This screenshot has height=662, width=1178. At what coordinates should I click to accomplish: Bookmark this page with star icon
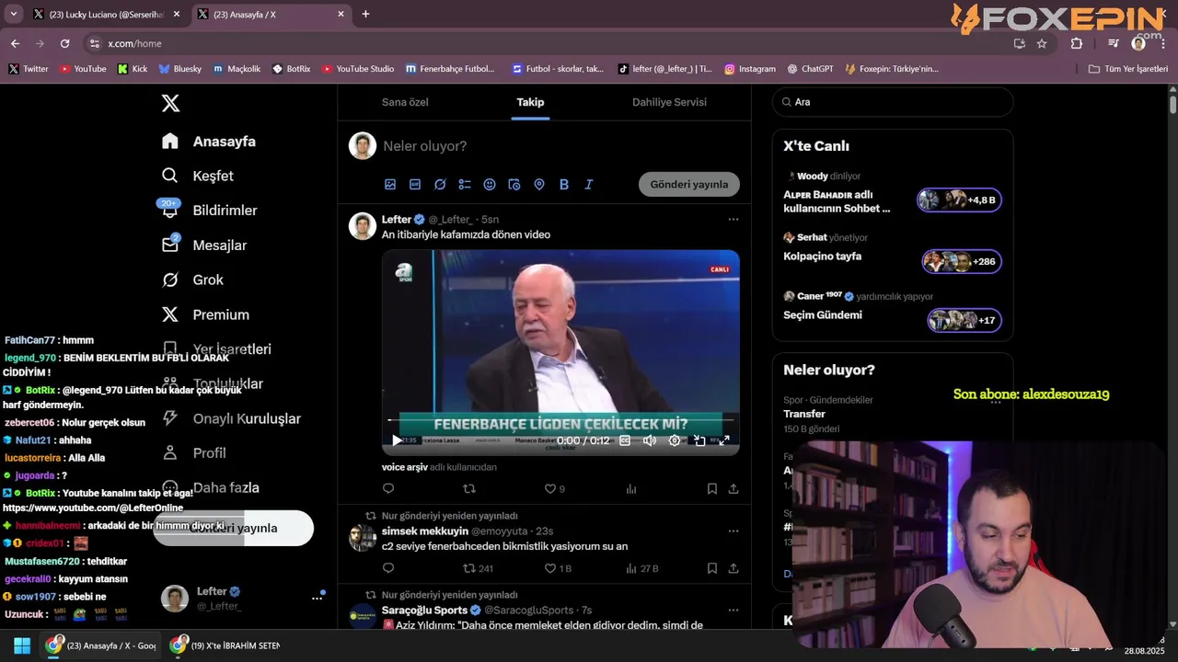click(x=1042, y=43)
